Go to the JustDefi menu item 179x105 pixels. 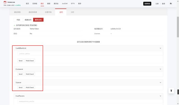point(65,4)
